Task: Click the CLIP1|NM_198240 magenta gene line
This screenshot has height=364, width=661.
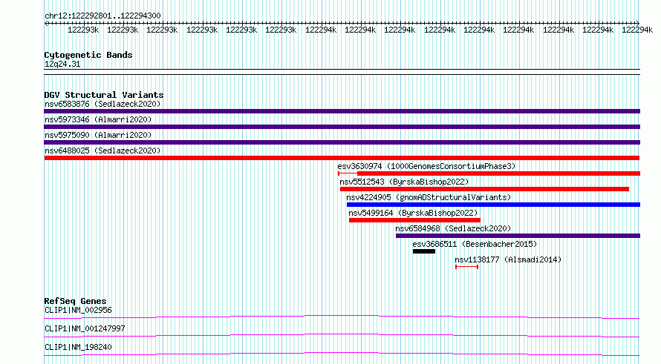Action: coord(342,354)
